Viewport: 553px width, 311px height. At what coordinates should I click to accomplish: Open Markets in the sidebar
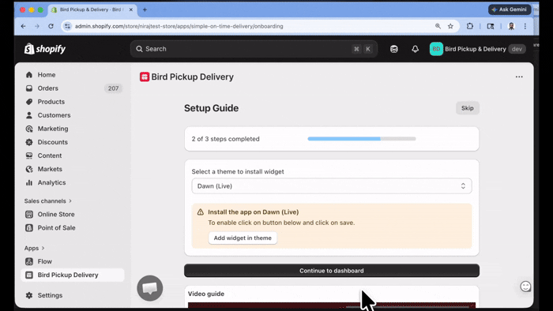[x=50, y=169]
